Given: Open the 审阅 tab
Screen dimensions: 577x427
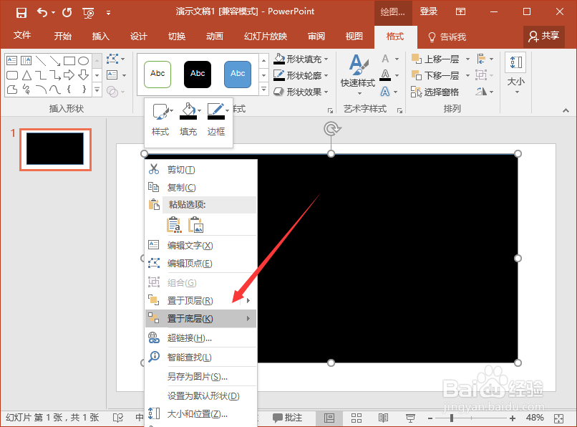Looking at the screenshot, I should point(316,36).
